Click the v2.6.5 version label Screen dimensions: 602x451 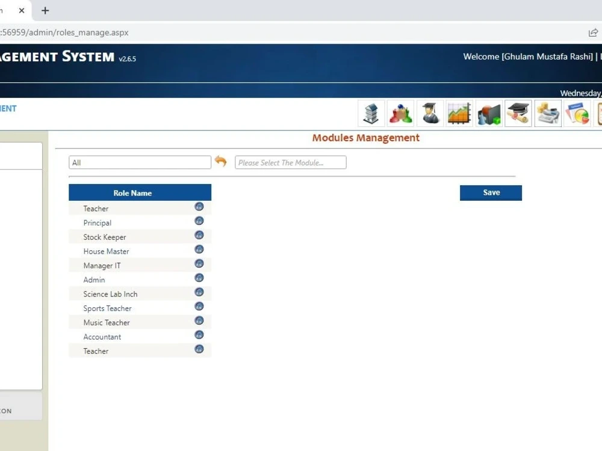[127, 59]
